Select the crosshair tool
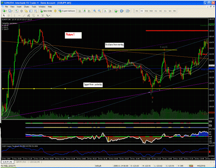The height and width of the screenshot is (168, 216). (9, 16)
